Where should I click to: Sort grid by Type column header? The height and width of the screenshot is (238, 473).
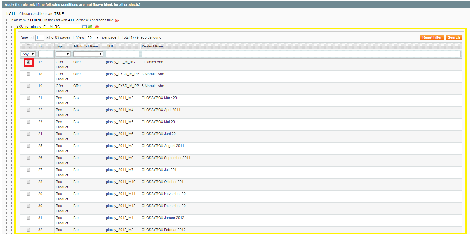(x=60, y=46)
